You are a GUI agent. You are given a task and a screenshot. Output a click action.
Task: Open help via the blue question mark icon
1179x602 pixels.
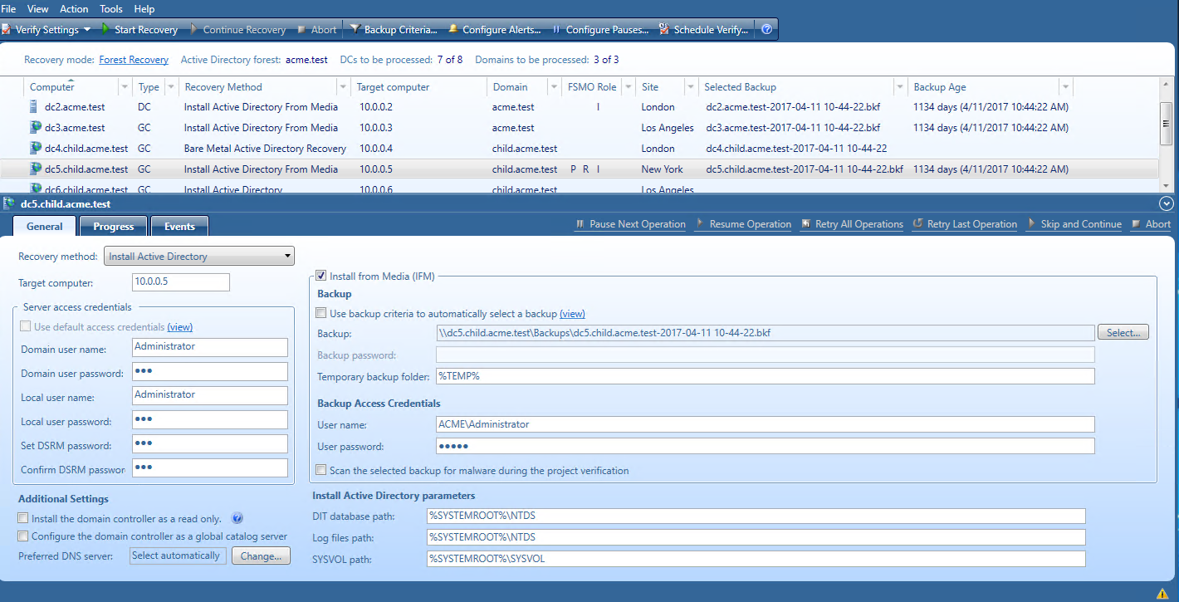click(766, 29)
